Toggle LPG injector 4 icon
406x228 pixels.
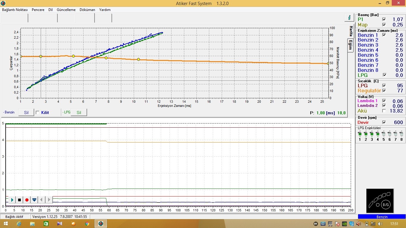click(x=377, y=134)
